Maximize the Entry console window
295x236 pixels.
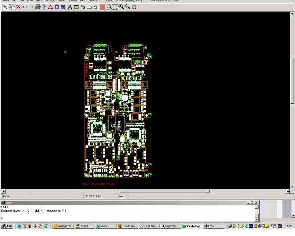point(252,203)
